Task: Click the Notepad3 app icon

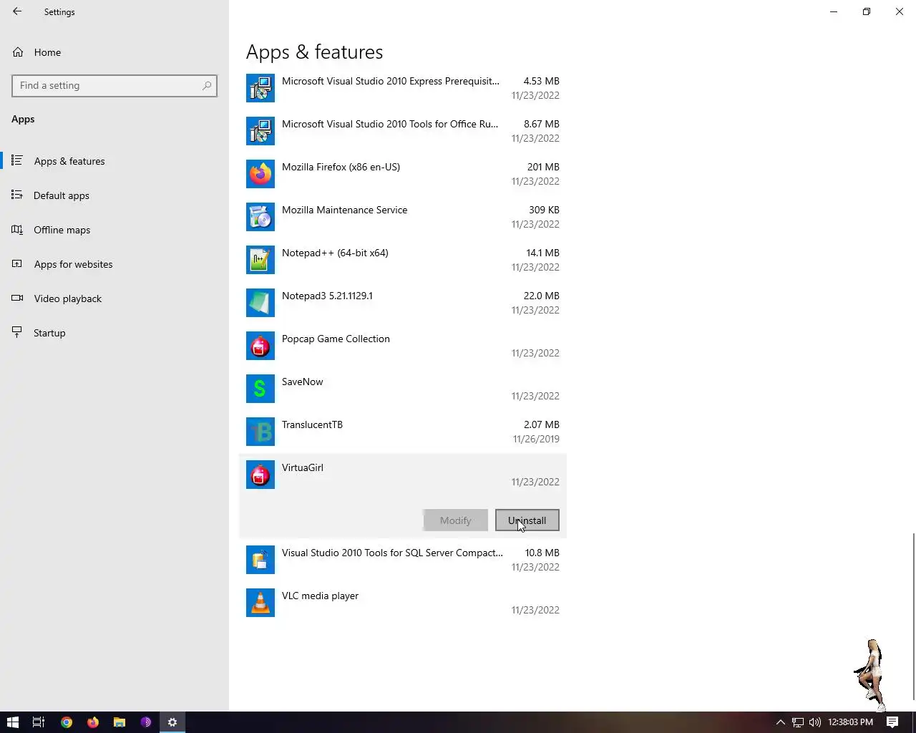Action: (260, 303)
